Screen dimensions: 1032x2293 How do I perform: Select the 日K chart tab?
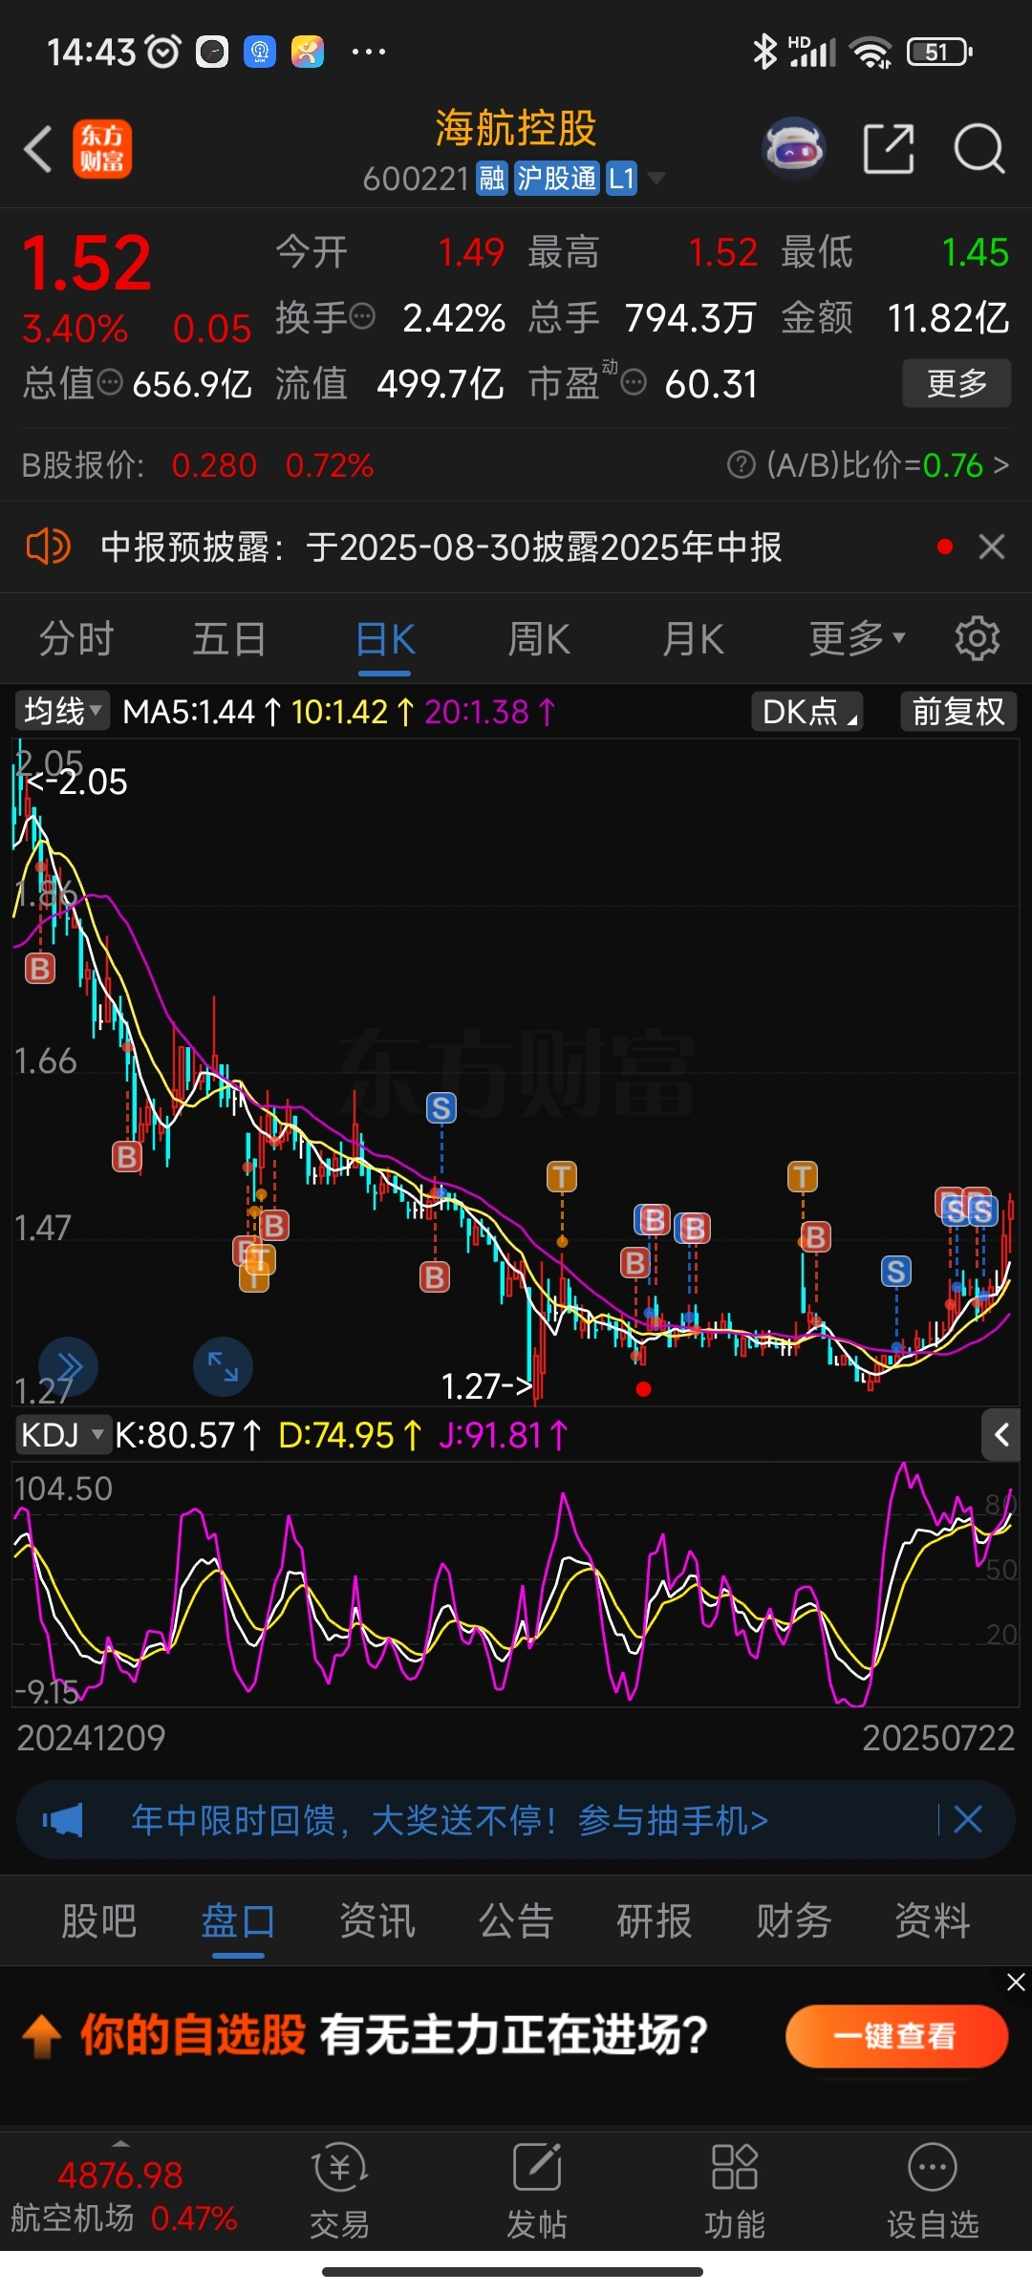coord(385,638)
